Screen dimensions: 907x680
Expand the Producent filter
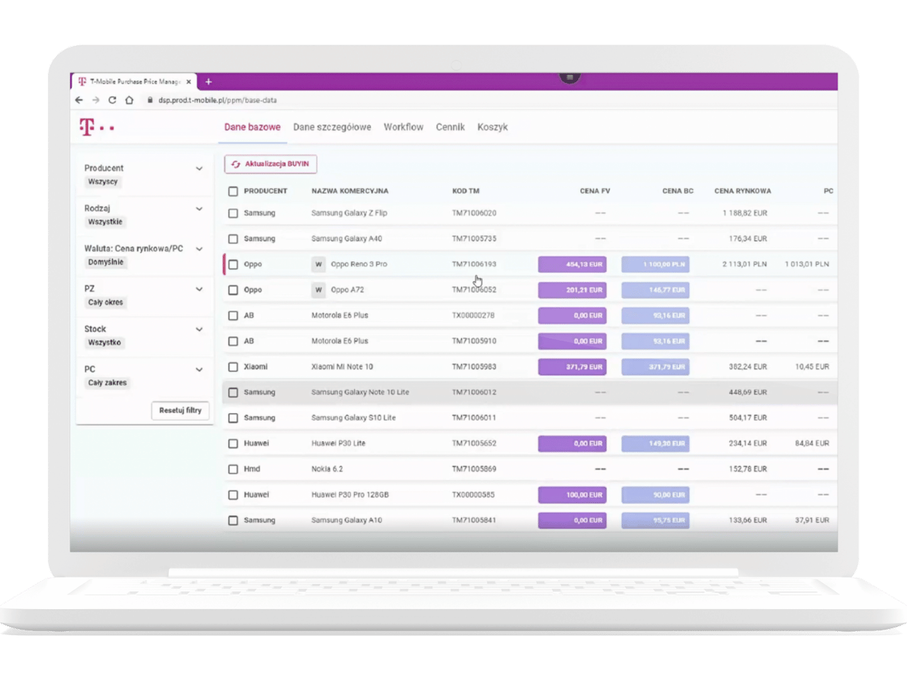click(199, 169)
